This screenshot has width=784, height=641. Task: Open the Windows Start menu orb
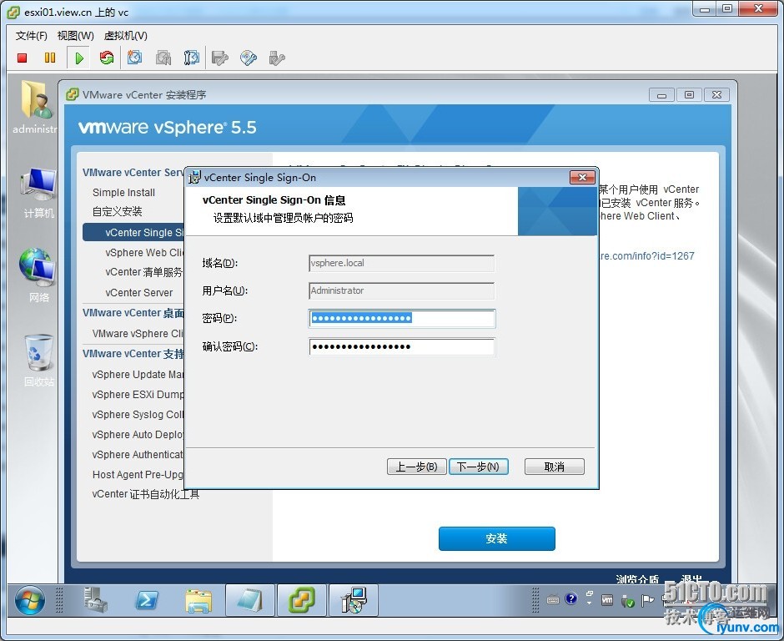tap(29, 600)
